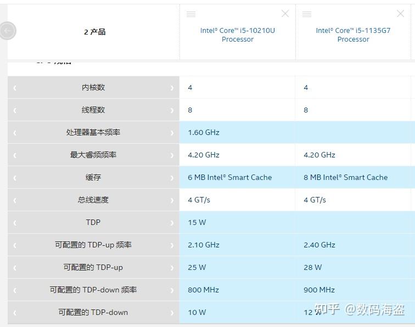Click the 800 MHz TDP-down frequency

[x=203, y=290]
